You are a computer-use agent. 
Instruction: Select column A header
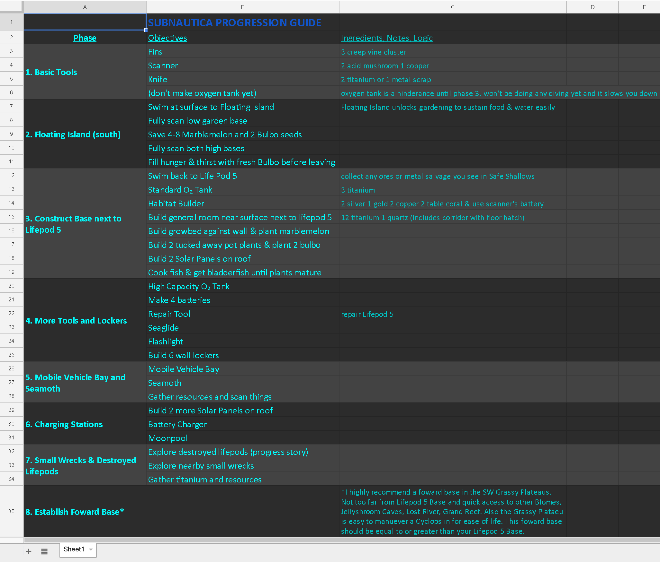click(x=85, y=7)
